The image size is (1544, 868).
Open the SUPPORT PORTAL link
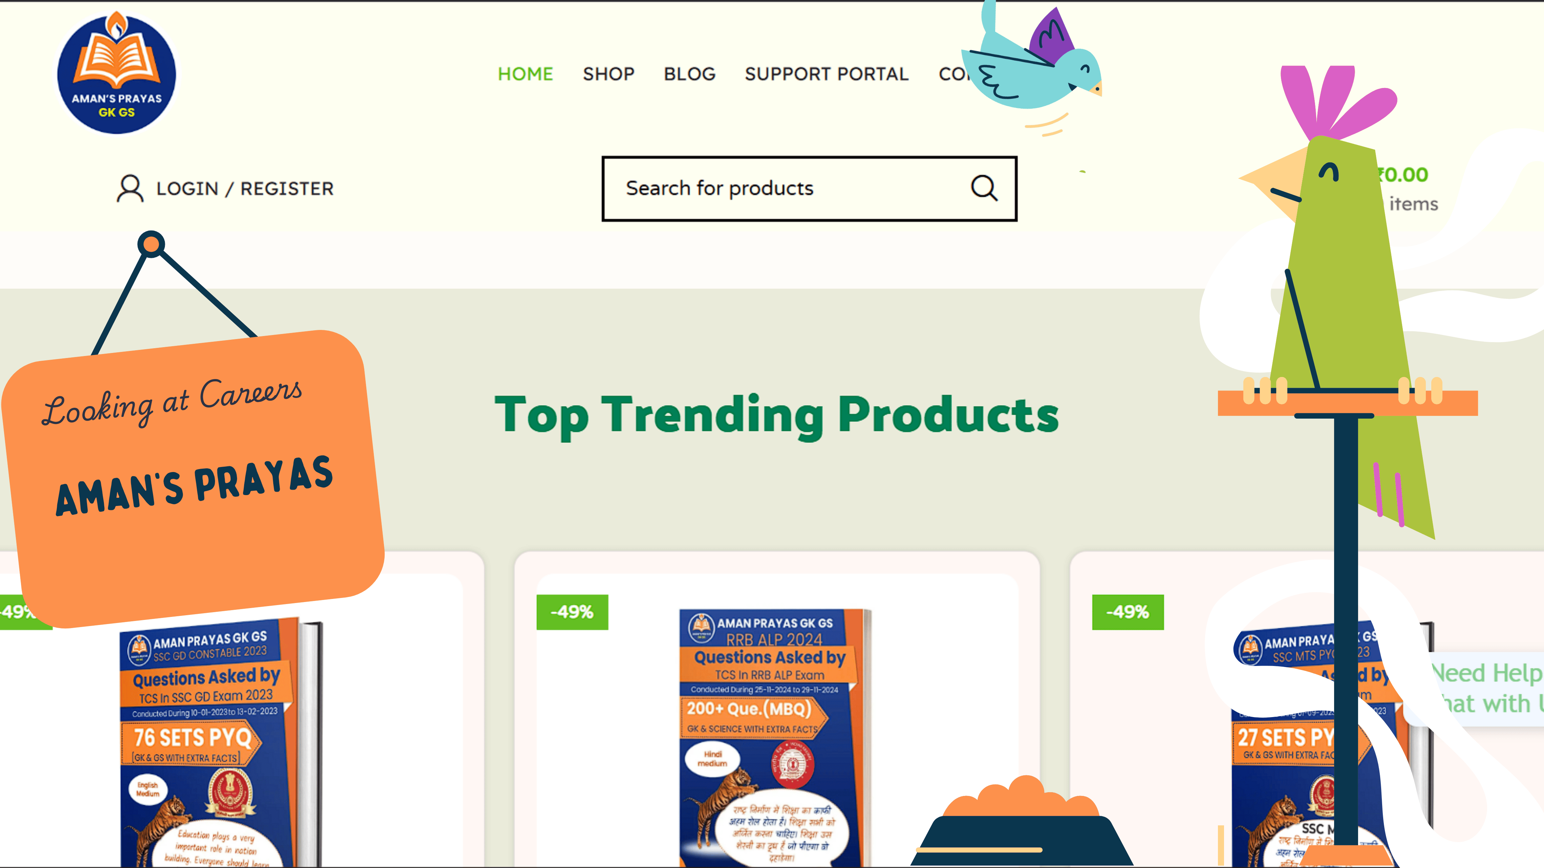827,74
